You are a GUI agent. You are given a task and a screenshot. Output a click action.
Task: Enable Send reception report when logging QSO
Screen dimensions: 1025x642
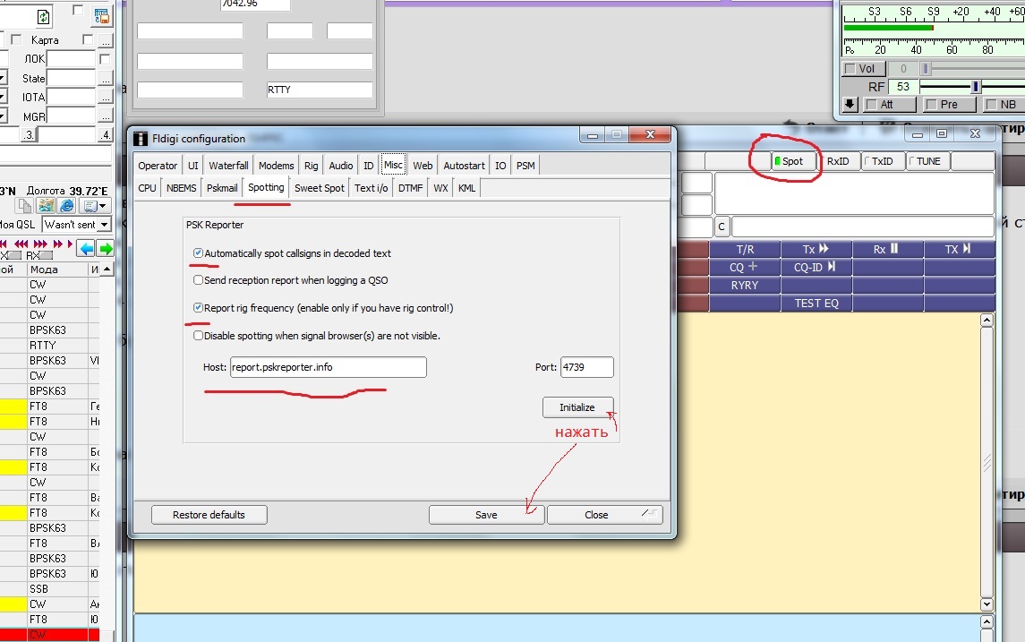click(198, 280)
